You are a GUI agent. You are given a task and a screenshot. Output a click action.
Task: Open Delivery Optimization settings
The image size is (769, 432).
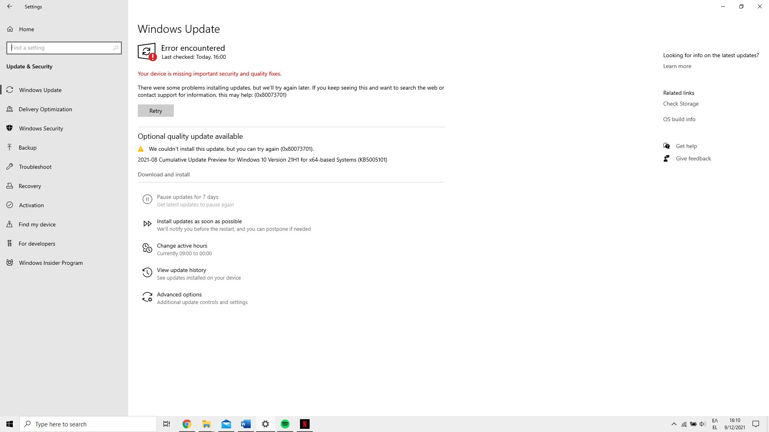coord(64,109)
